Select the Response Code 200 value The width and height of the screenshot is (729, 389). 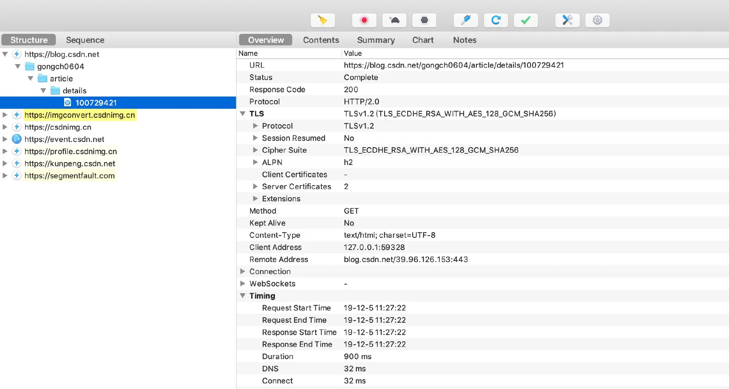coord(351,89)
